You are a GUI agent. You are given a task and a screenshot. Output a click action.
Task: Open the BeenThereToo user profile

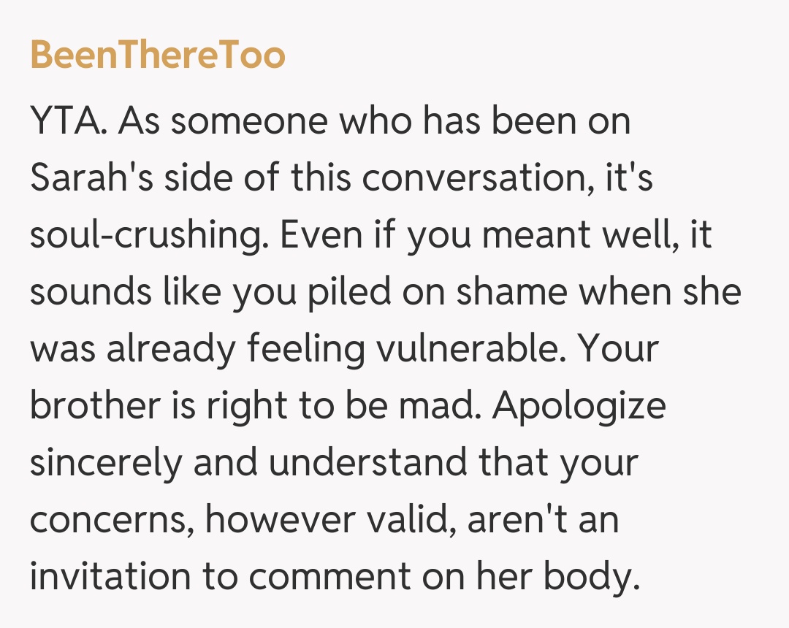[x=157, y=55]
